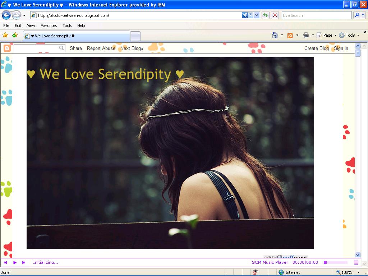Click the popup blocker status bar icon
Screen dimensions: 368x276
(256, 272)
